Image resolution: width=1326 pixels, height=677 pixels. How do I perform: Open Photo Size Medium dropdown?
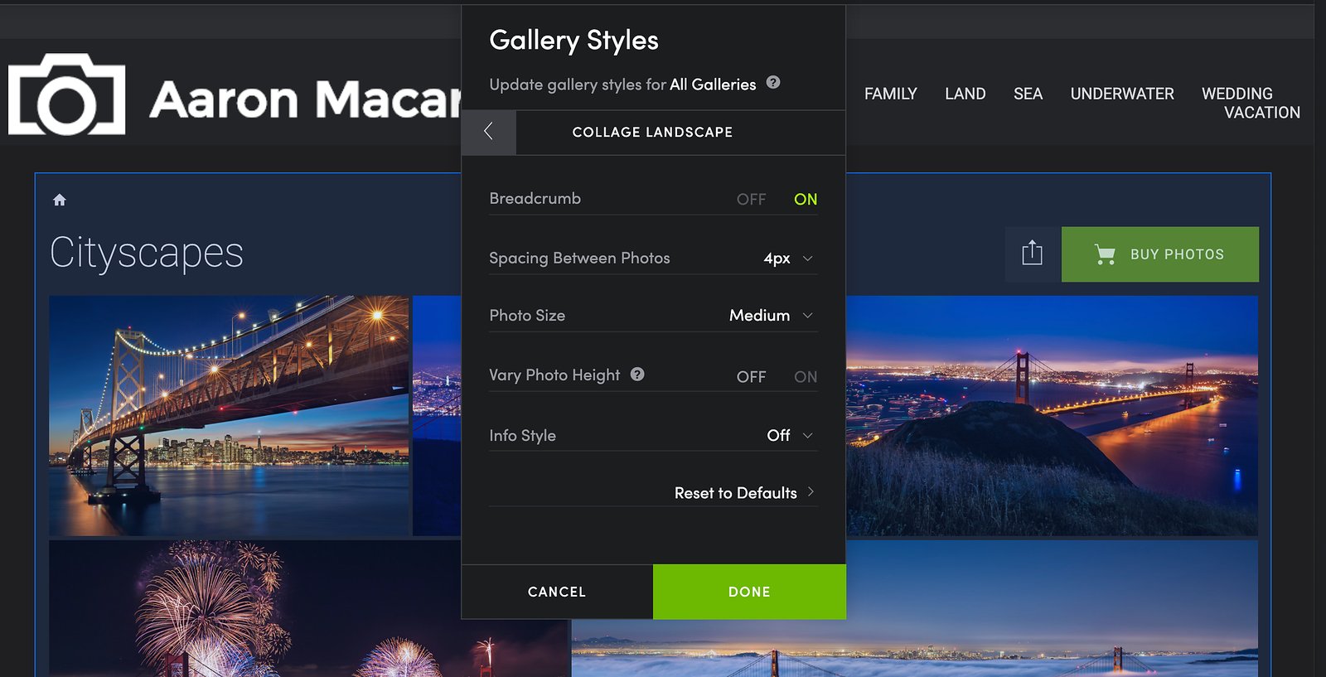[771, 316]
